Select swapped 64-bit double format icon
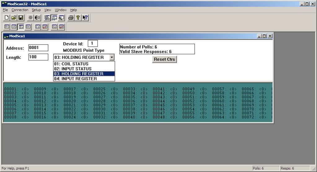 pyautogui.click(x=61, y=27)
